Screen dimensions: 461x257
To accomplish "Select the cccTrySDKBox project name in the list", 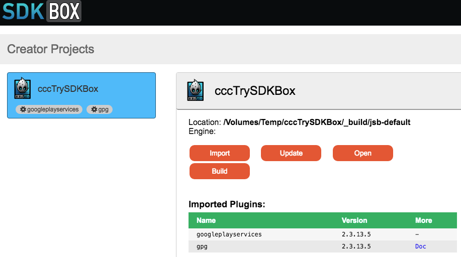I will coord(68,89).
